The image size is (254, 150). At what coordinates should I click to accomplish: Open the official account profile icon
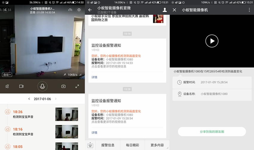point(165,10)
